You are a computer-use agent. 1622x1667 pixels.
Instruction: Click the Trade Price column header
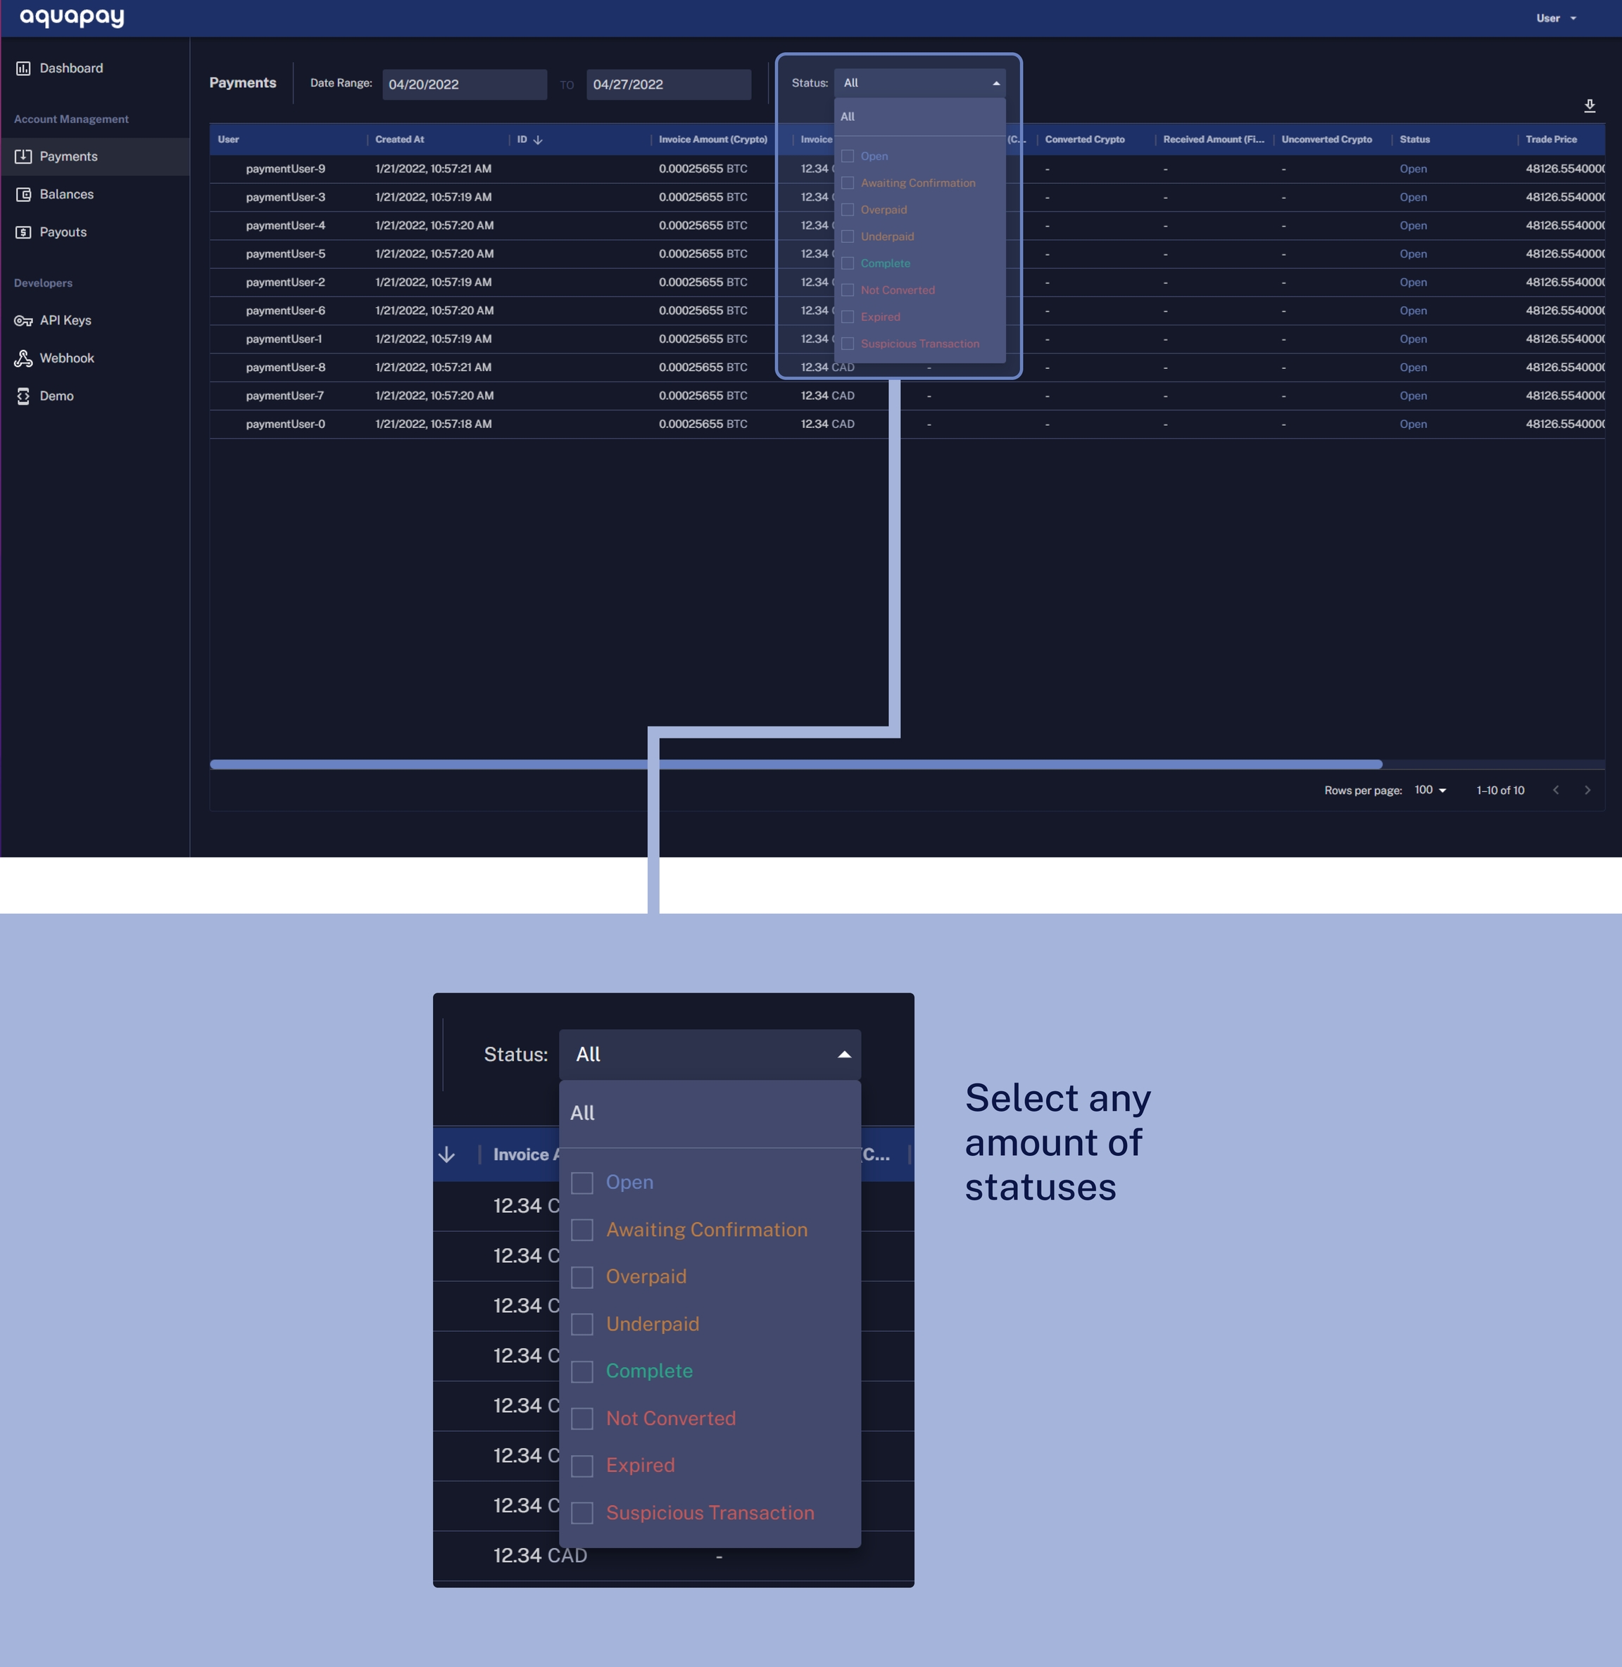click(x=1550, y=139)
